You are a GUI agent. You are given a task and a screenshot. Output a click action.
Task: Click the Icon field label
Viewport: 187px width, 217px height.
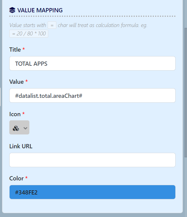click(15, 114)
